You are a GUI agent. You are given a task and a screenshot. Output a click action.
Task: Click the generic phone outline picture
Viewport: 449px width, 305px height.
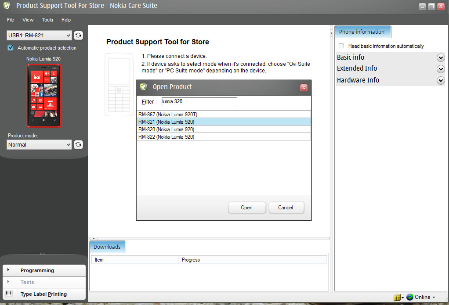[119, 85]
